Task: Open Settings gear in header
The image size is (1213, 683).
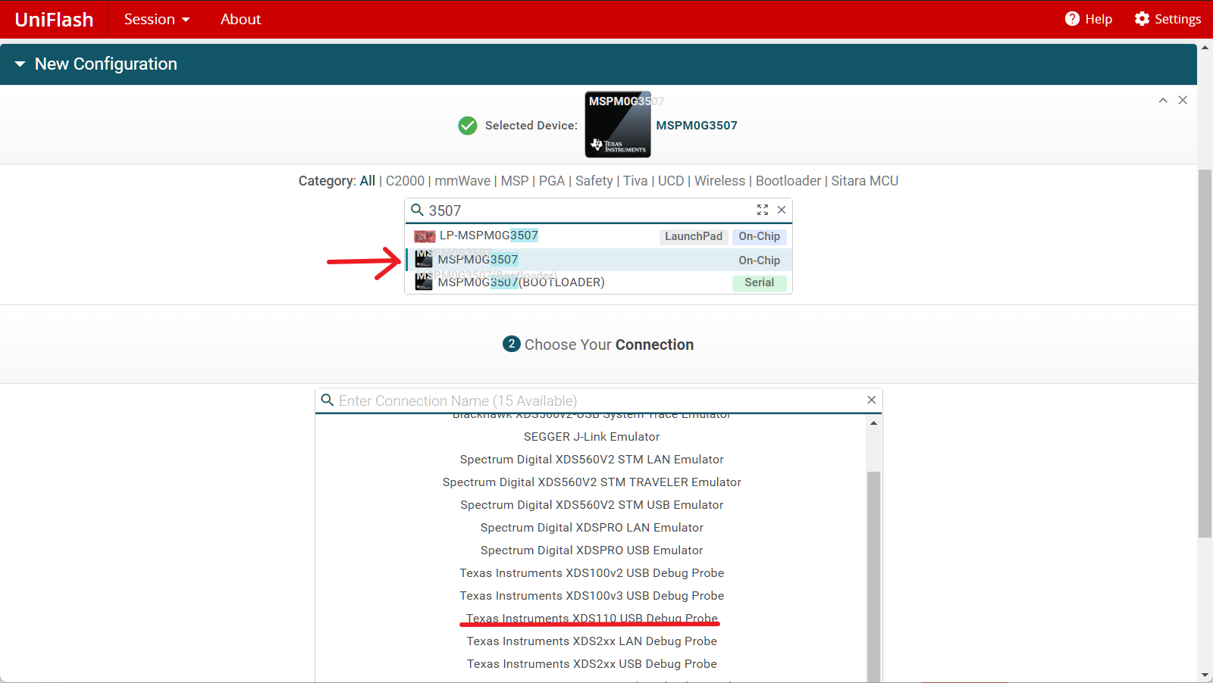Action: (x=1142, y=19)
